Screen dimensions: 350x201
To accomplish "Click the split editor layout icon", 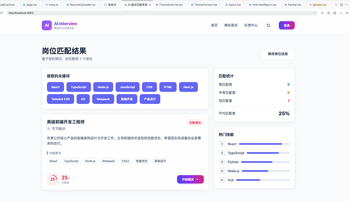I will click(341, 5).
